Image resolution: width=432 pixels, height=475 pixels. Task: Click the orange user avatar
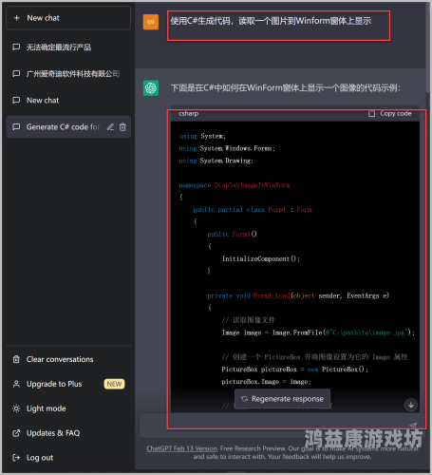click(151, 22)
